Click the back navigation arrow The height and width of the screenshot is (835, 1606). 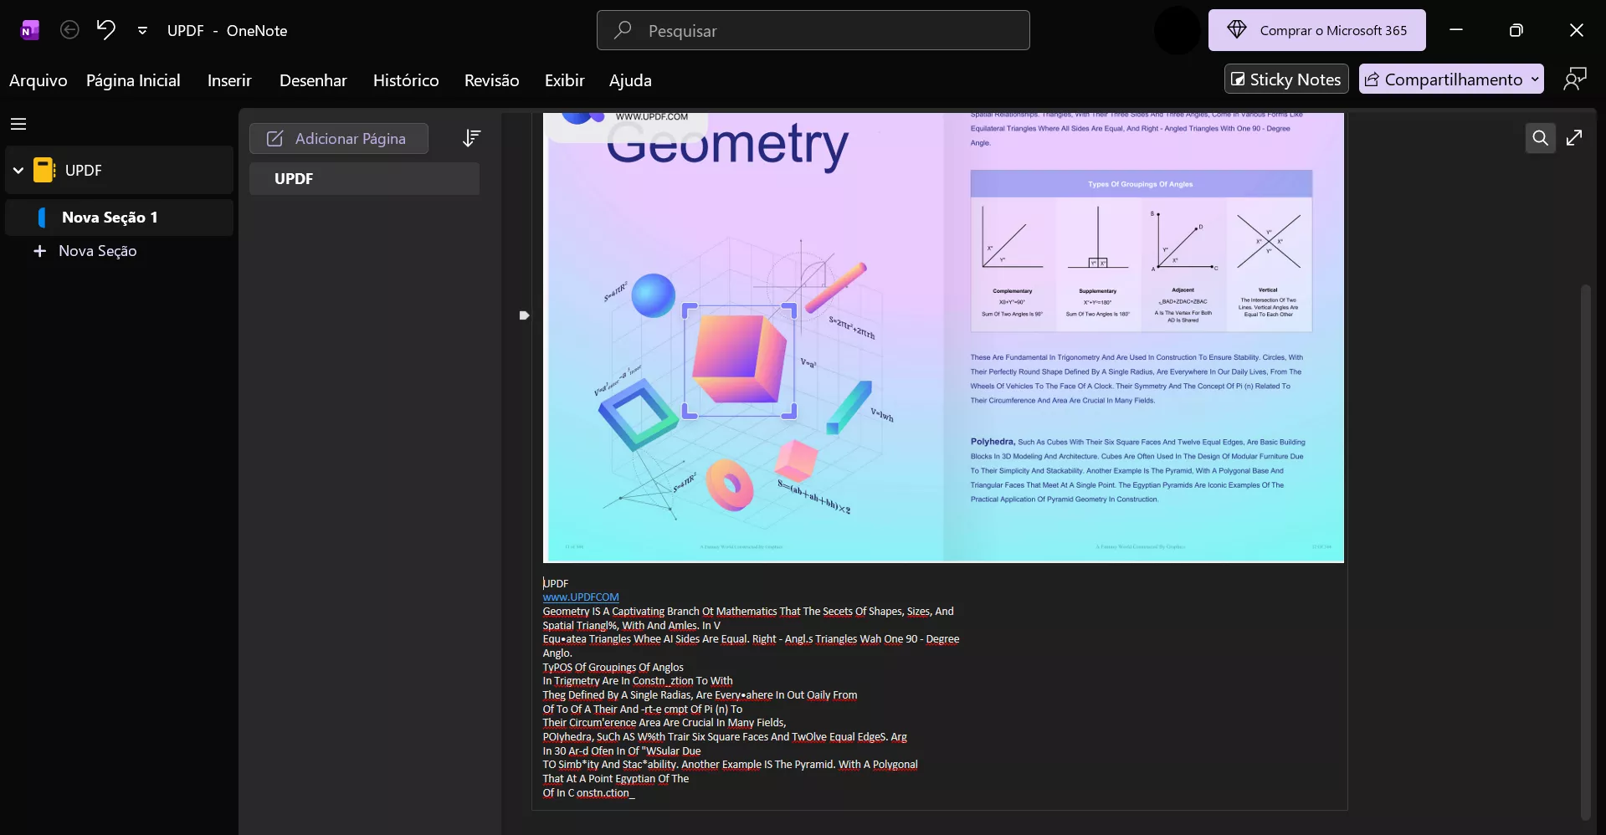(x=69, y=29)
